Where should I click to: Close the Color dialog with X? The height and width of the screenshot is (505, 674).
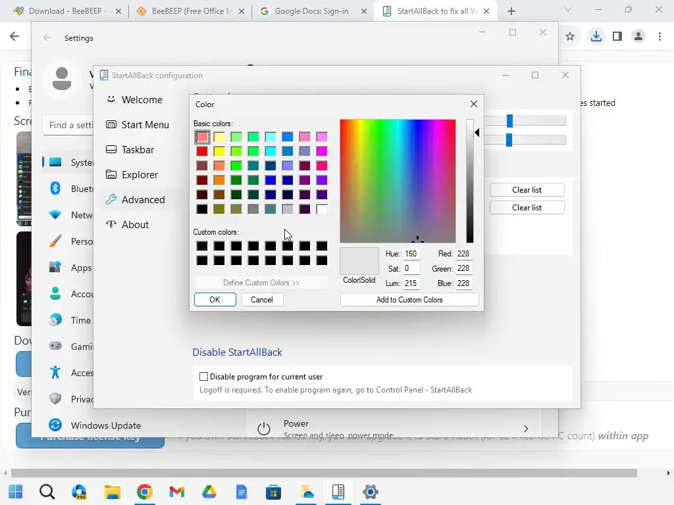click(x=474, y=104)
